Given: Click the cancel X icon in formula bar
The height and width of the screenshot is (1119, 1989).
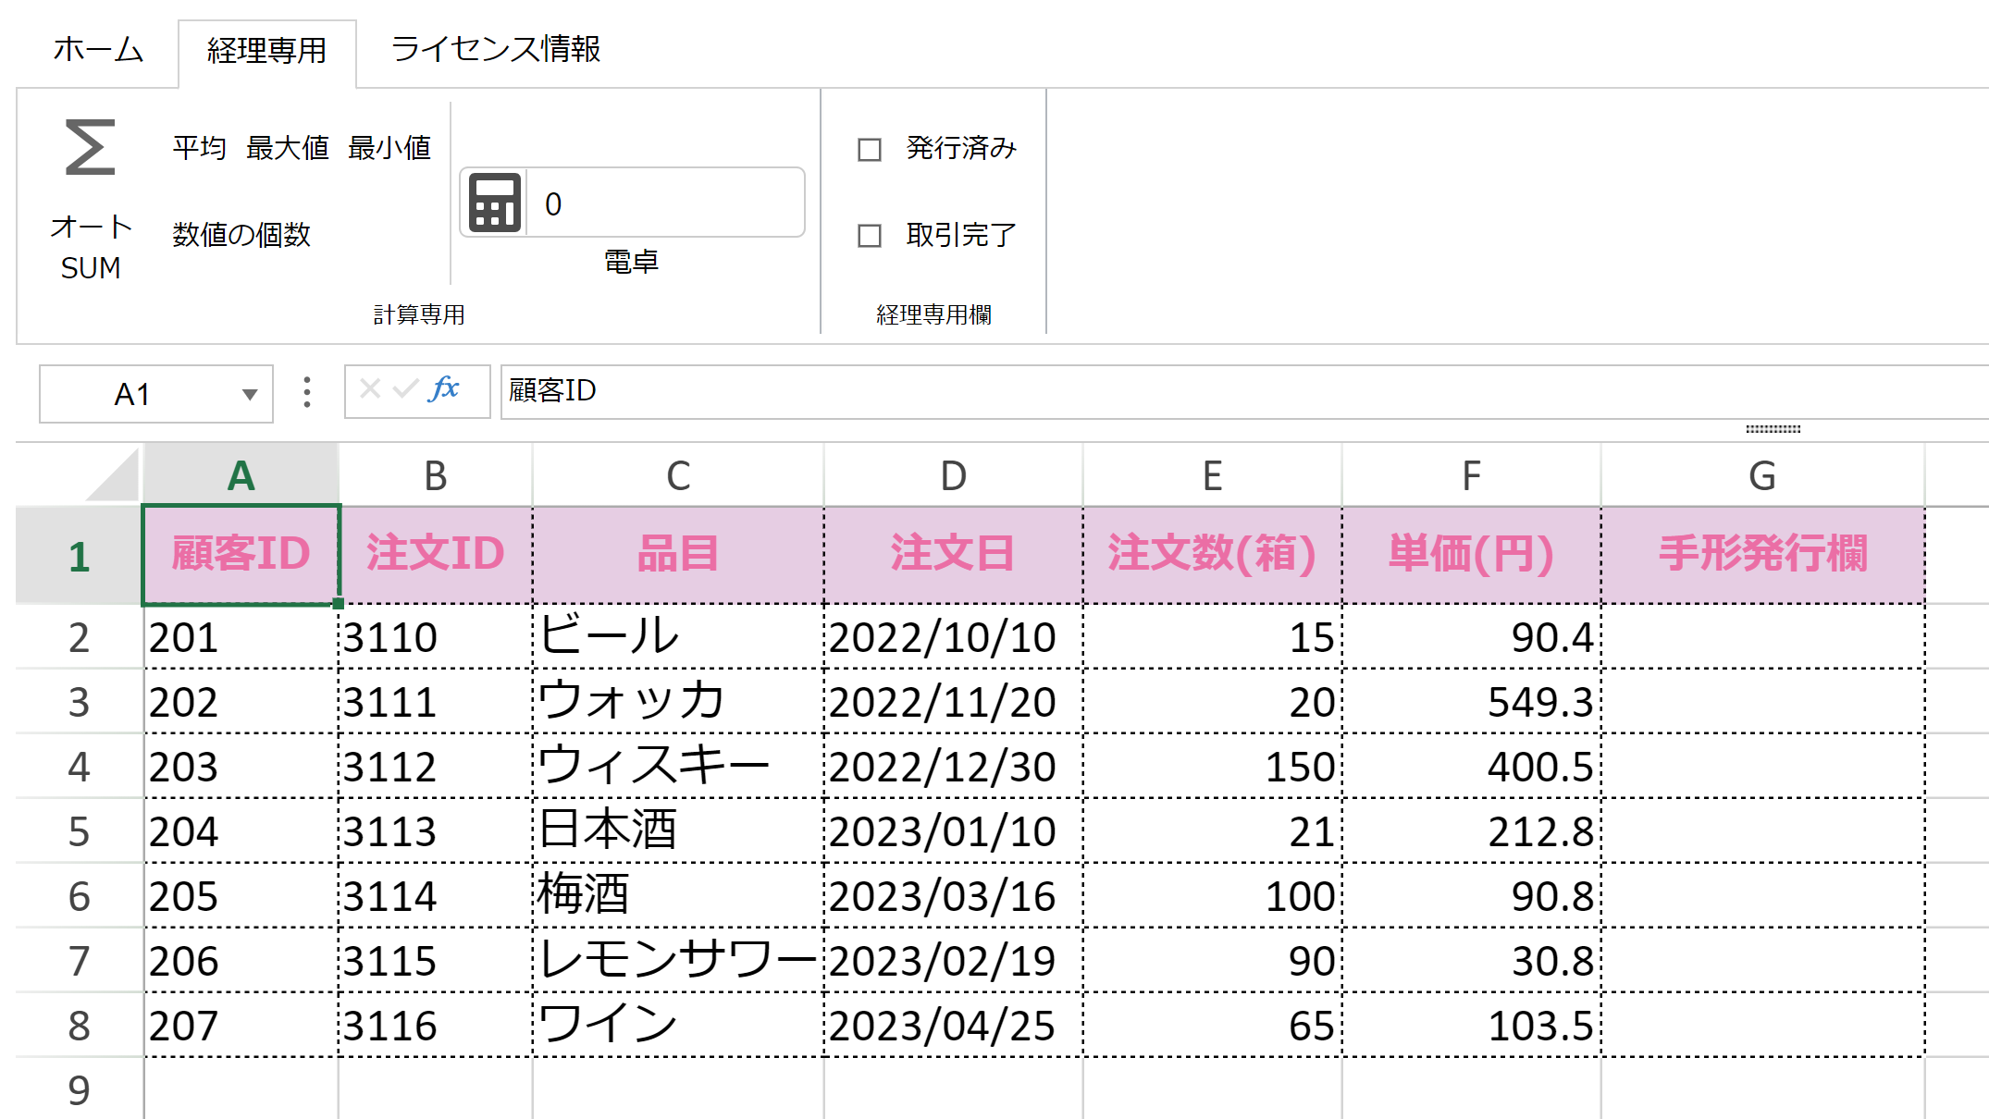Looking at the screenshot, I should (x=370, y=388).
